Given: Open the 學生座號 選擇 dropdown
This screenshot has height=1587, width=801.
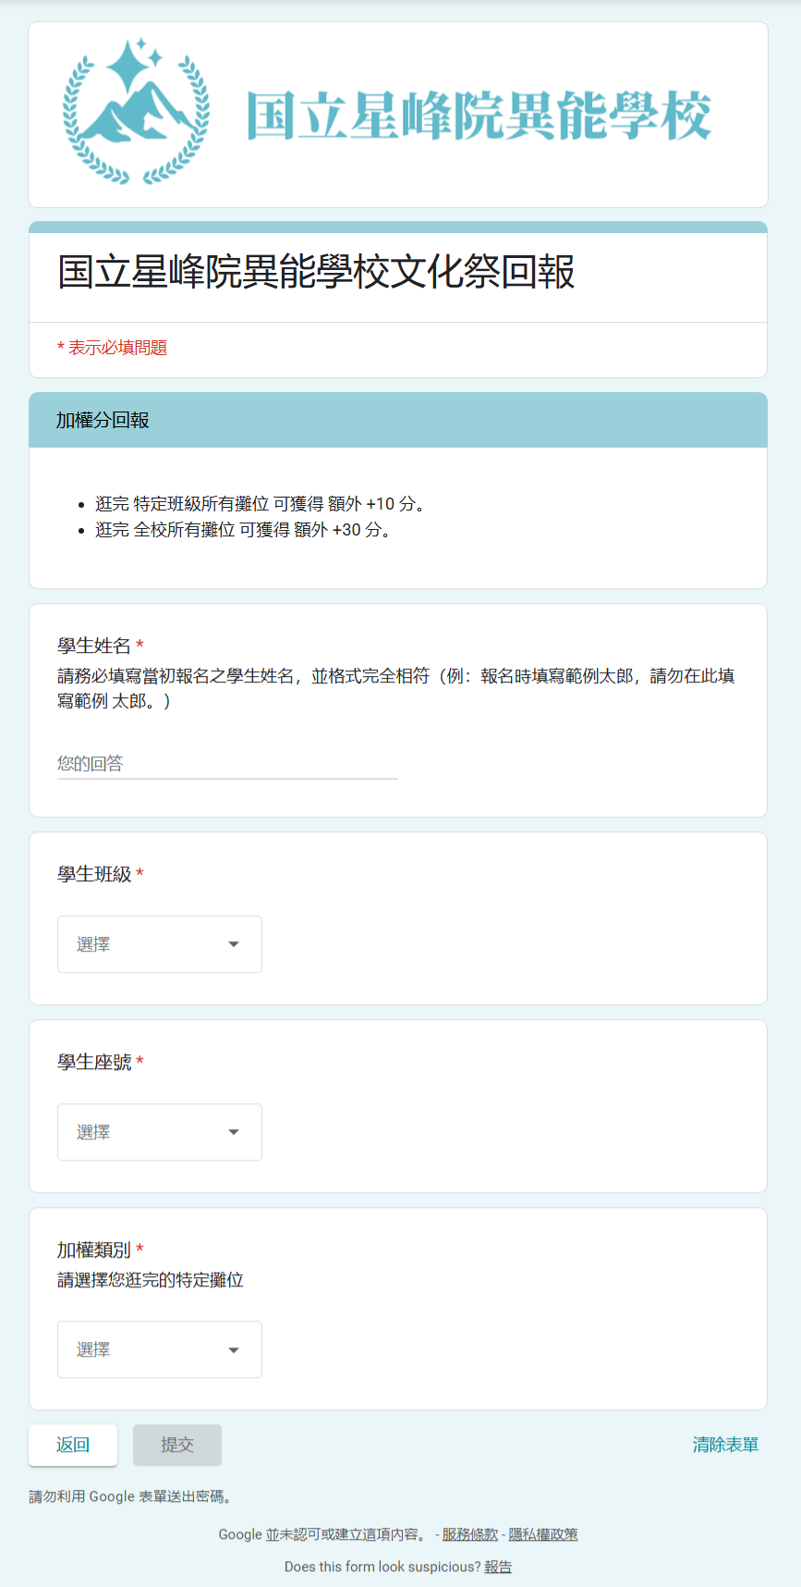Looking at the screenshot, I should tap(160, 1132).
